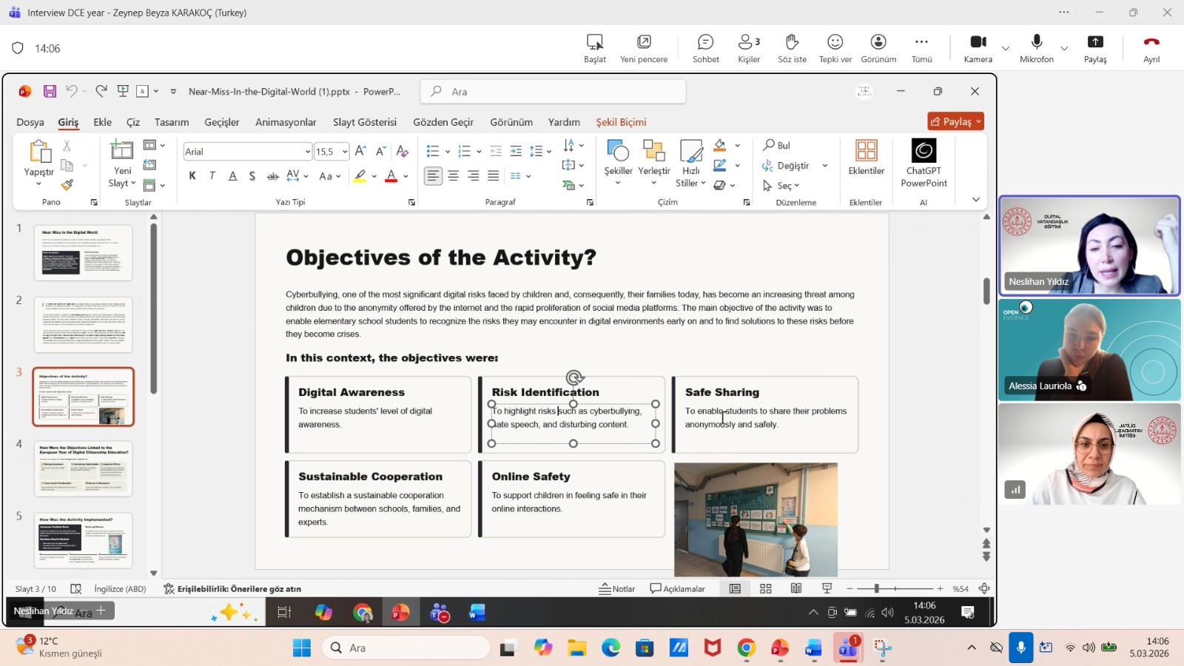This screenshot has width=1184, height=666.
Task: Toggle the Mikrofon mute state
Action: (x=1036, y=43)
